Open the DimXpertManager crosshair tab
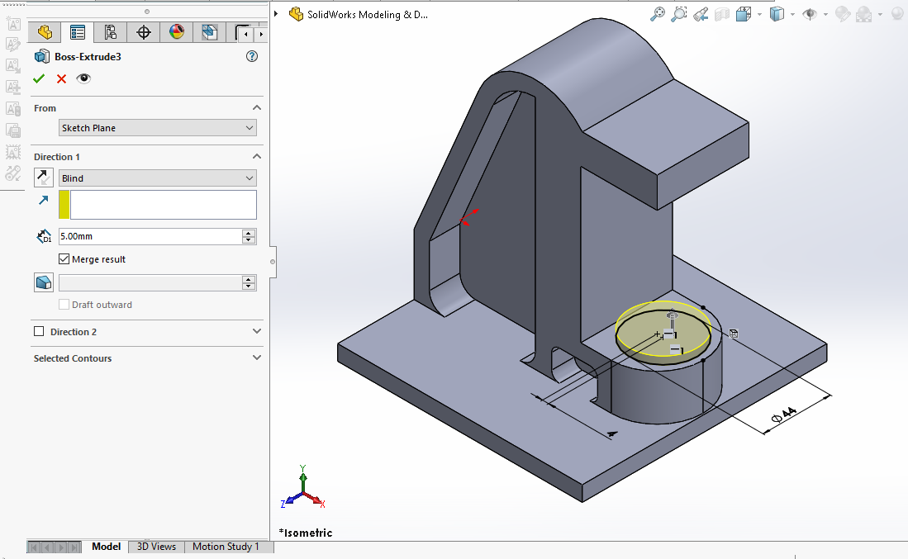 [144, 33]
